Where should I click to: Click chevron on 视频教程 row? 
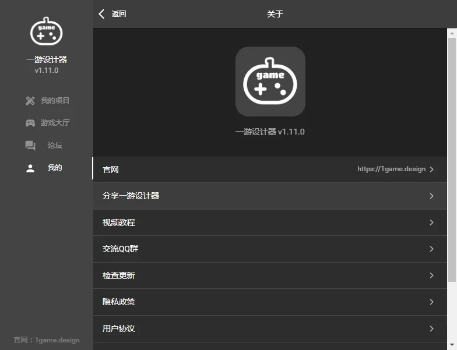click(x=431, y=222)
